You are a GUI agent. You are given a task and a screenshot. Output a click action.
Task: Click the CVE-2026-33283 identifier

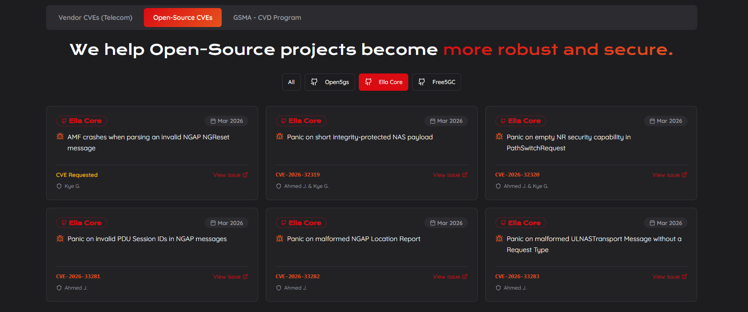(x=517, y=277)
